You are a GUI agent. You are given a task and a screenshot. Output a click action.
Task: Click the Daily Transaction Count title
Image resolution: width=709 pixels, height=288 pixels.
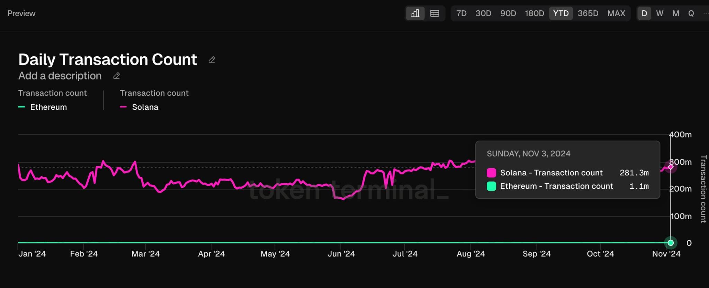point(108,60)
